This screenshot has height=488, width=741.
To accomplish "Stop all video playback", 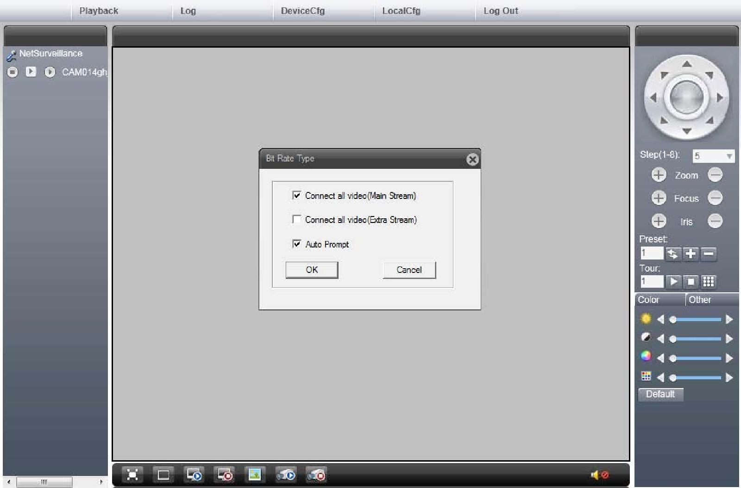I will point(225,475).
